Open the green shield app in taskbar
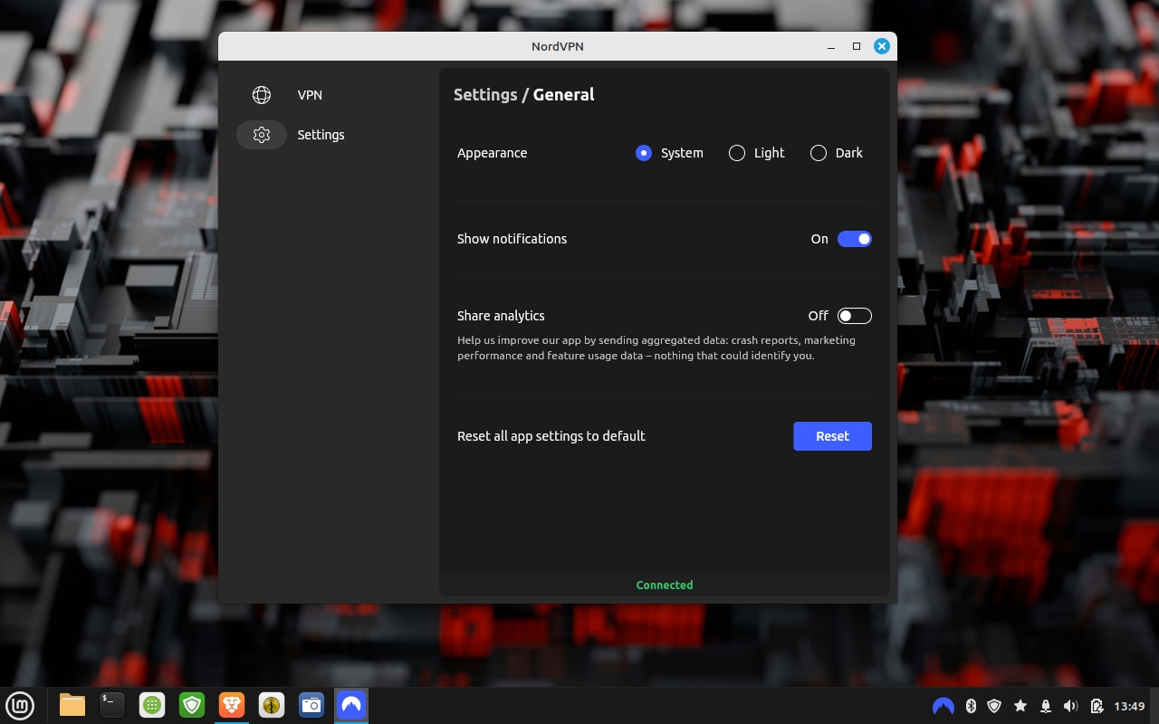Image resolution: width=1159 pixels, height=724 pixels. click(x=192, y=705)
